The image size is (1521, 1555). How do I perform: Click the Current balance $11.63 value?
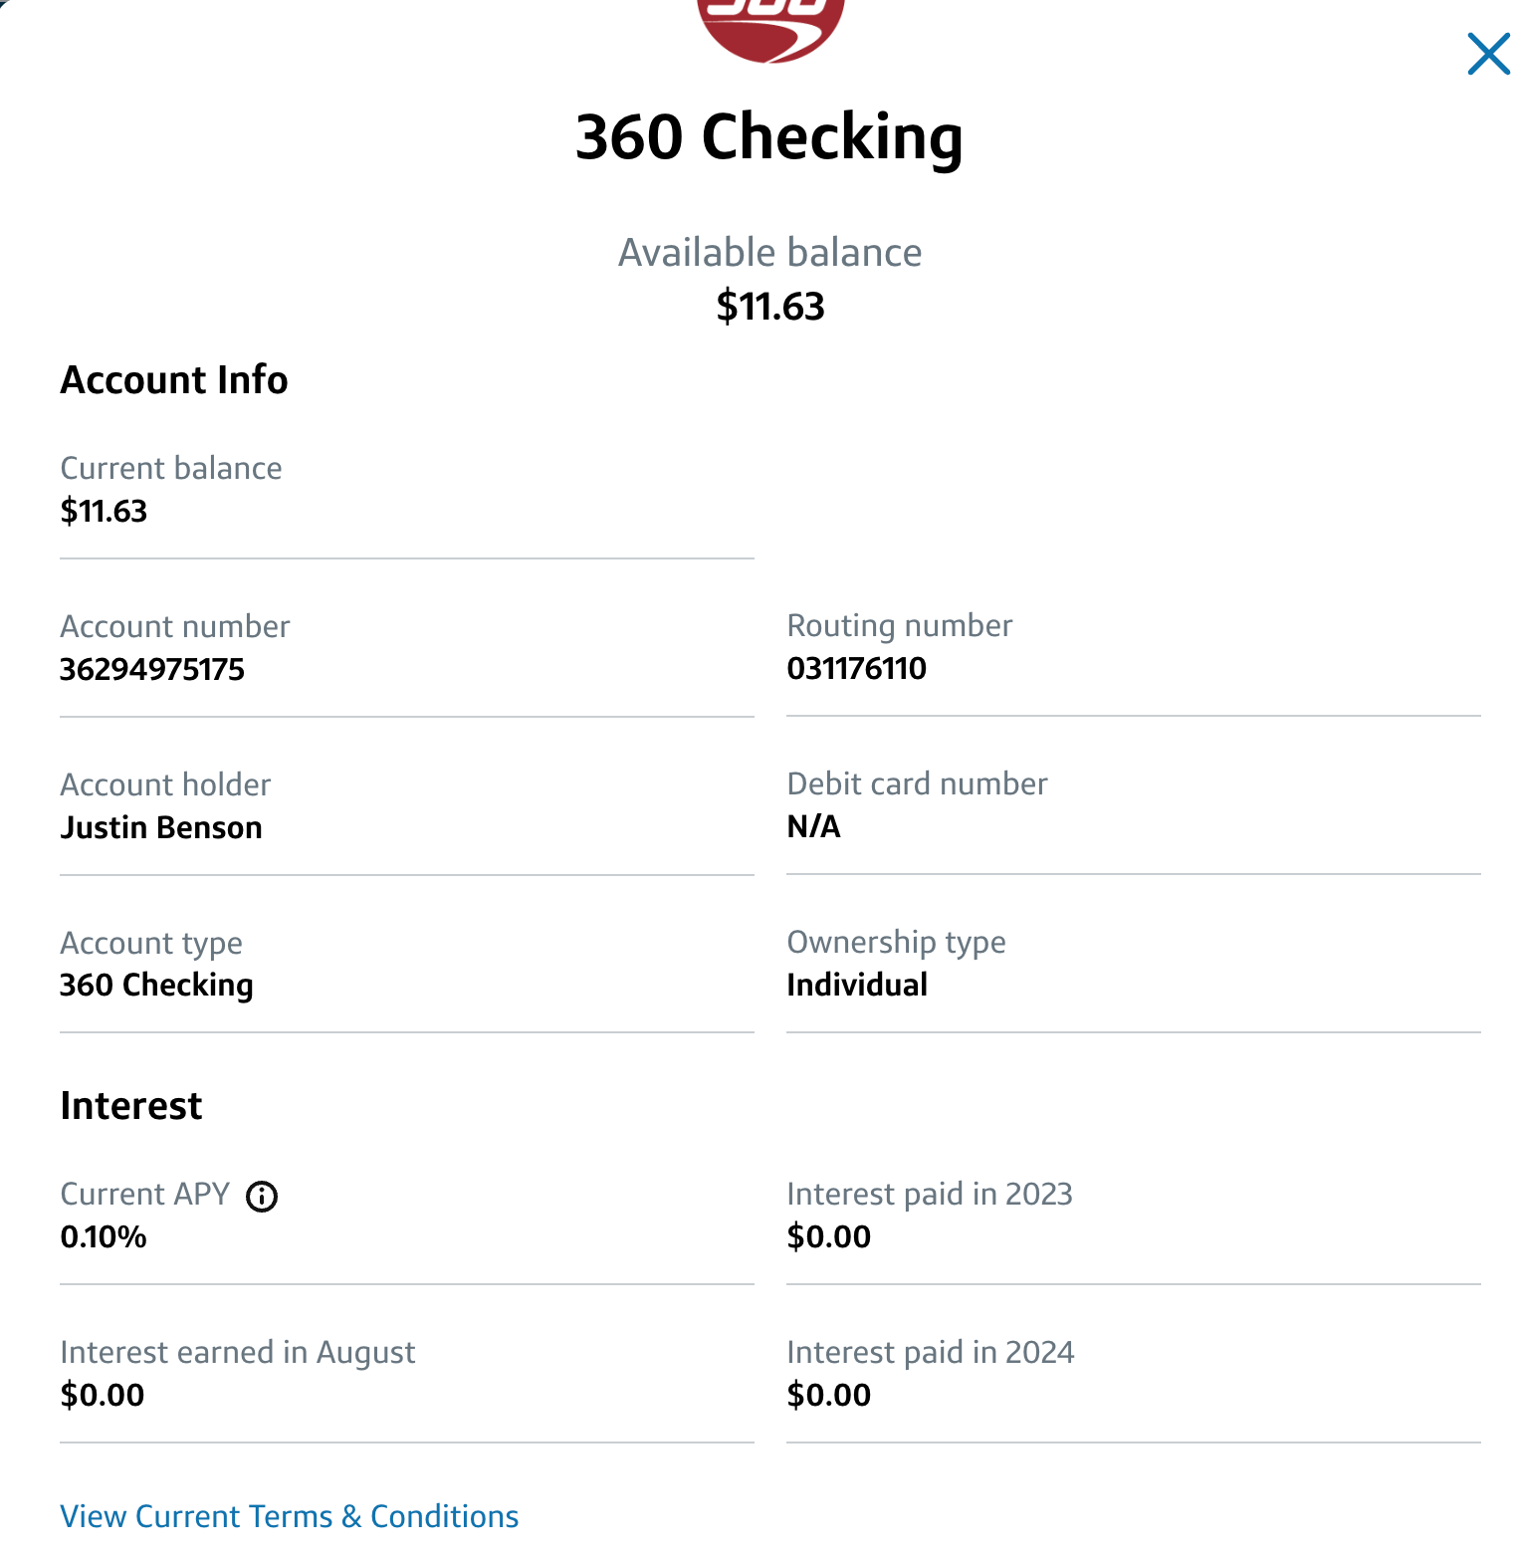(x=104, y=511)
